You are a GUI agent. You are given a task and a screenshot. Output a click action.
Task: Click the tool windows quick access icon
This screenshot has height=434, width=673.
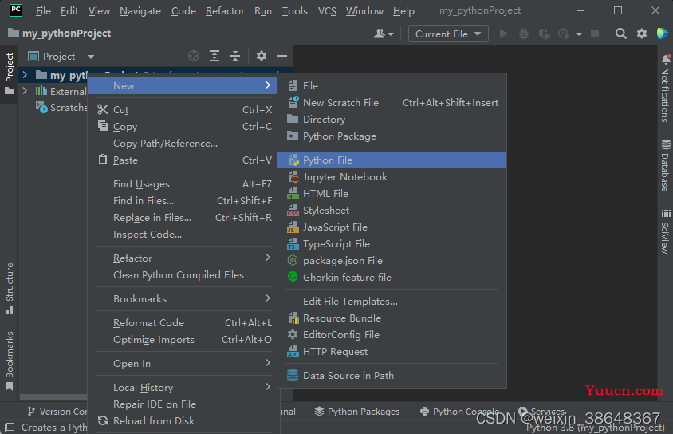coord(10,427)
